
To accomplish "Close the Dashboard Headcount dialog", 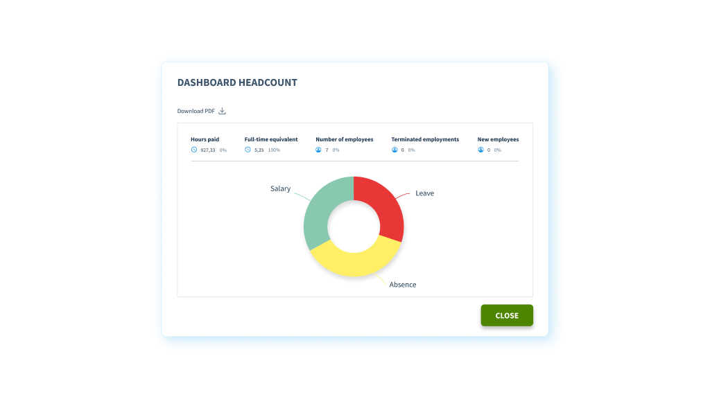I will (507, 315).
